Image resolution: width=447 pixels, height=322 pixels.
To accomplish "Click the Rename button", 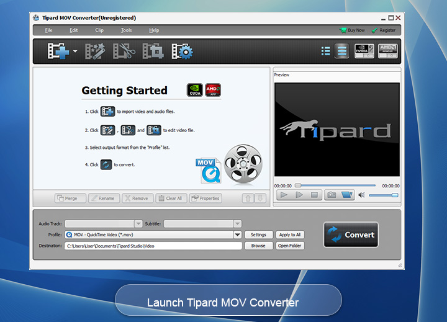I will tap(104, 198).
